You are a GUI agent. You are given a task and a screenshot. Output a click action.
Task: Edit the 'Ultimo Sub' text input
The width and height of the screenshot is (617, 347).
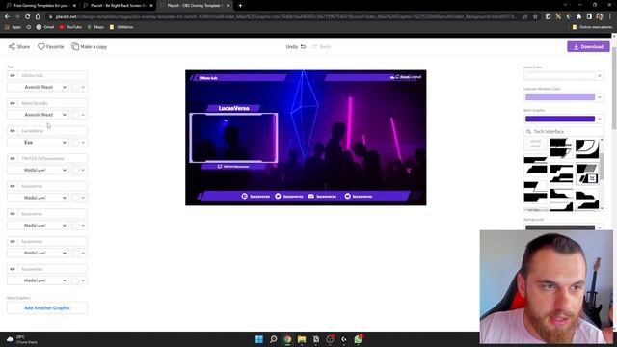(x=52, y=75)
